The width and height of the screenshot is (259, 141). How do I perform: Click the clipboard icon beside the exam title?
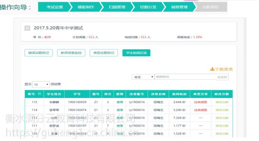click(27, 28)
